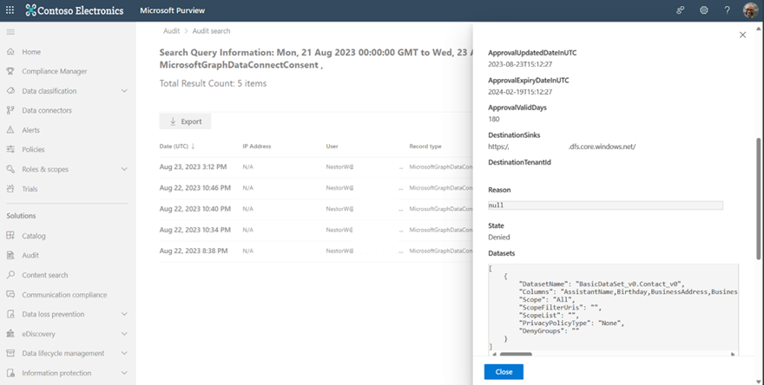
Task: Click the page scrollbar down arrow
Action: (x=759, y=382)
